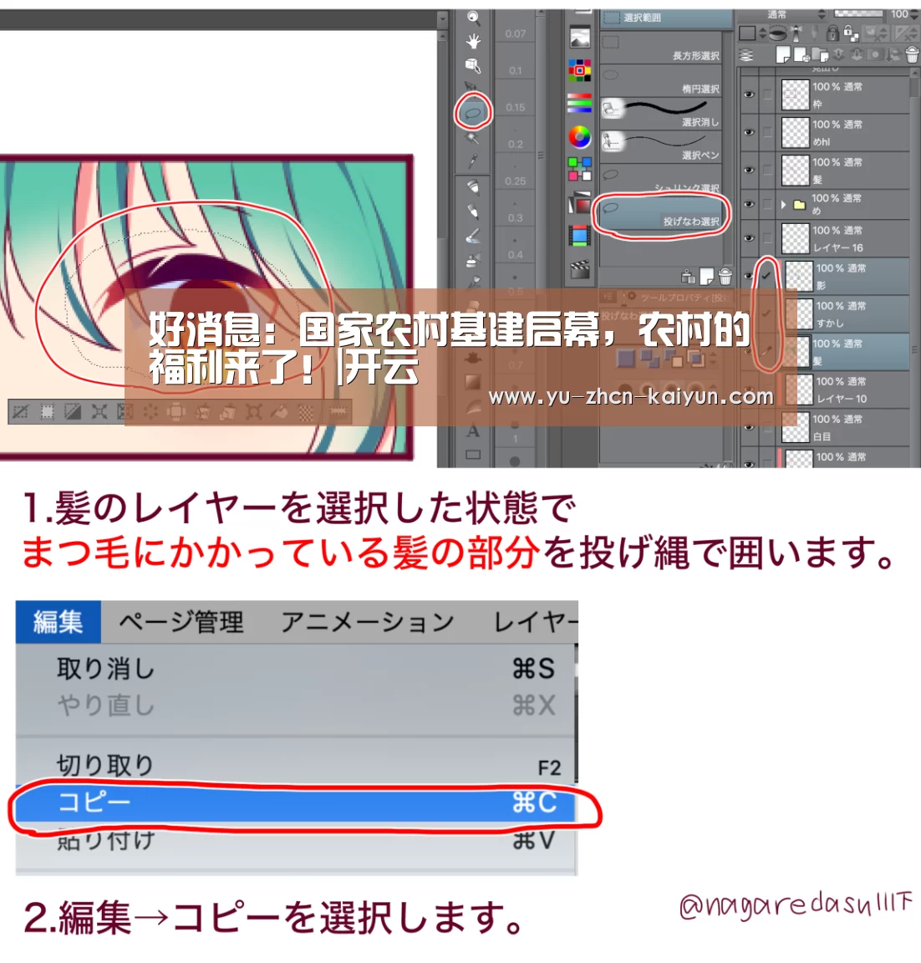The width and height of the screenshot is (921, 963).
Task: Select the Auto select magic wand tool
Action: pos(473,139)
